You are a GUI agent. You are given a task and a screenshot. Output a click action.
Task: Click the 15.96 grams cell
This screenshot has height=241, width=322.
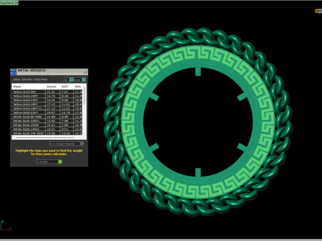pos(52,133)
